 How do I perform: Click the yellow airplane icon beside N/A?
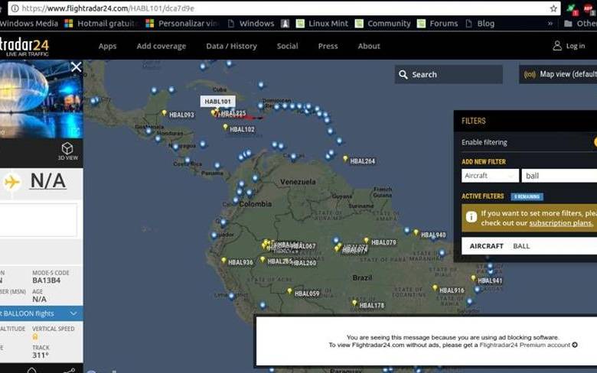coord(11,182)
